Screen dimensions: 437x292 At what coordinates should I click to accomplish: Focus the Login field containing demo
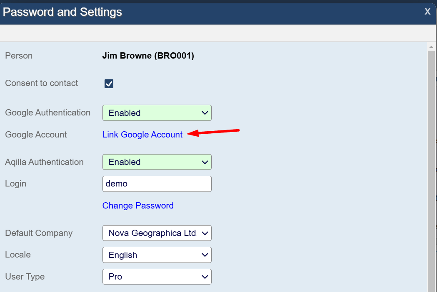point(157,184)
